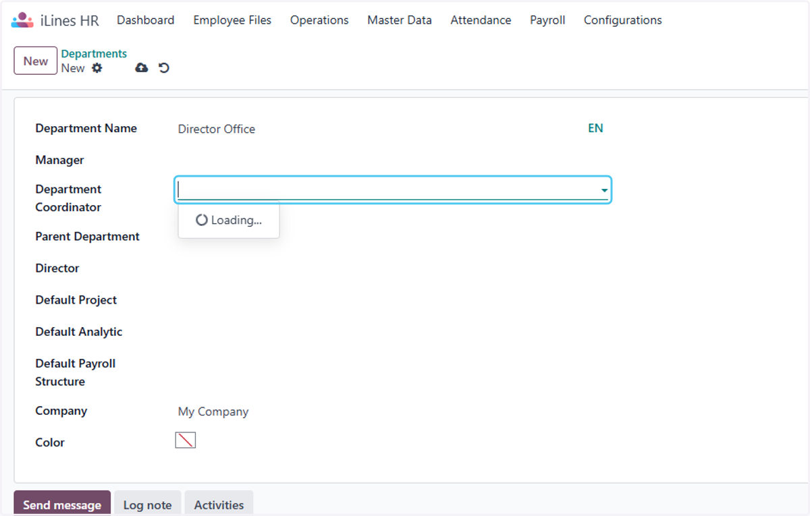Click the iLines HR logo icon
The image size is (810, 516).
22,20
